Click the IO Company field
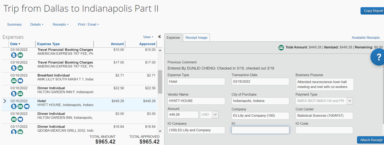 point(196,130)
